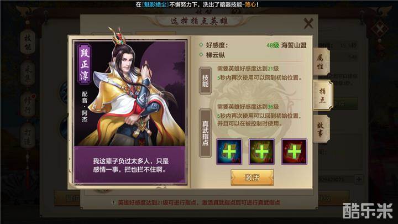
Task: Click the background window close diamond
Action: coord(379,28)
